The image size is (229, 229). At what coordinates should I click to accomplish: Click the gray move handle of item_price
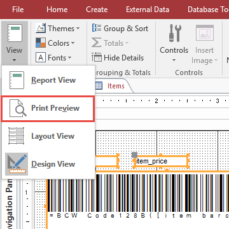point(134,155)
